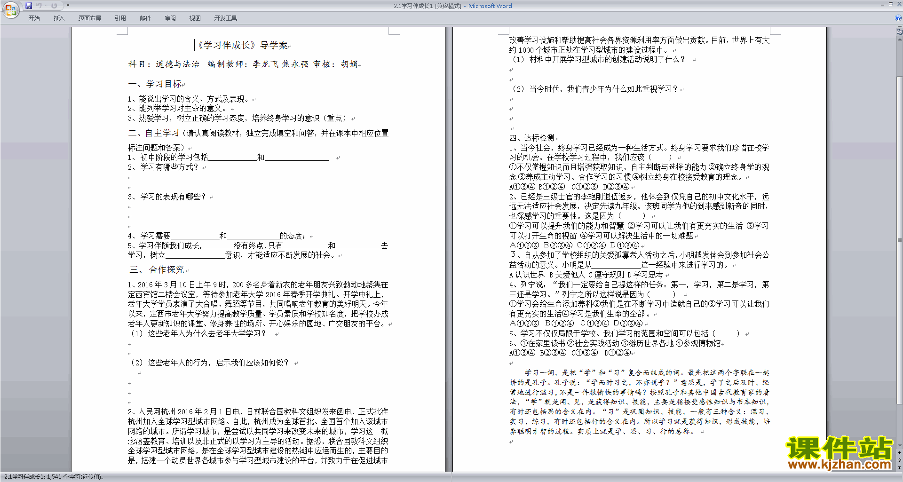
Task: Open the 邮件 ribbon tab
Action: (145, 18)
